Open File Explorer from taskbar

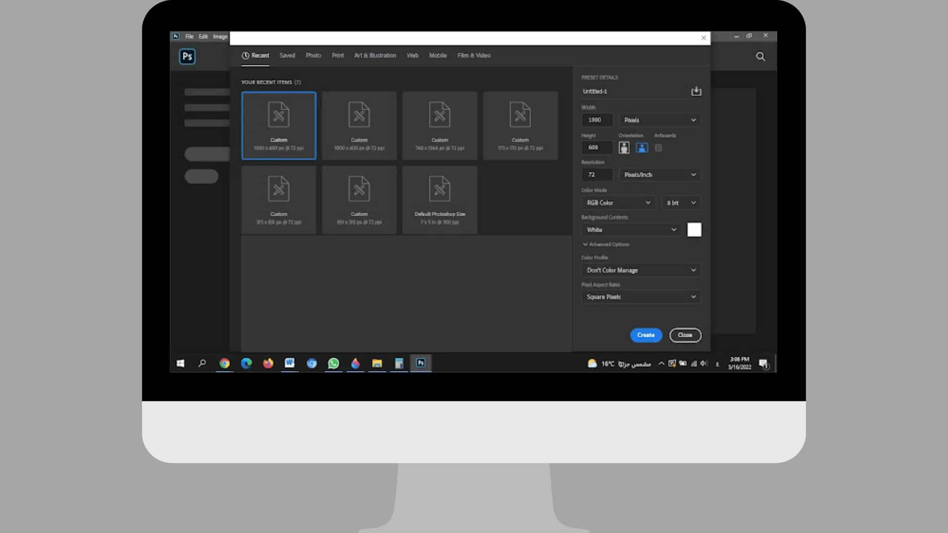coord(377,363)
